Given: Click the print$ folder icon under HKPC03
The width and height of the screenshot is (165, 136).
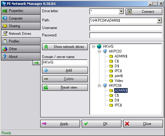Looking at the screenshot, I should (x=111, y=76).
